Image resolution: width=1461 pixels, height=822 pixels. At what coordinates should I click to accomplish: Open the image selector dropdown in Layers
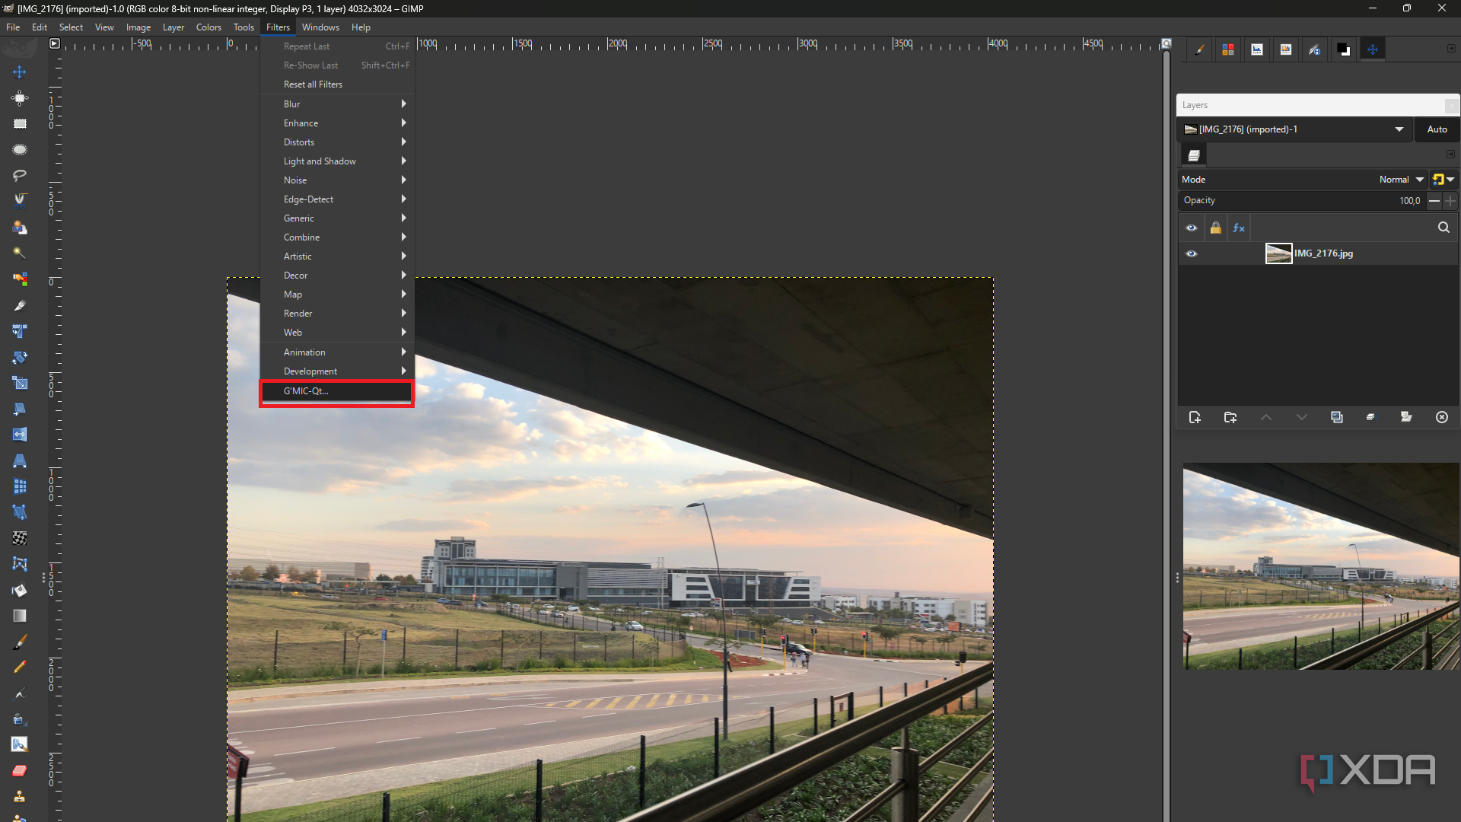point(1399,129)
